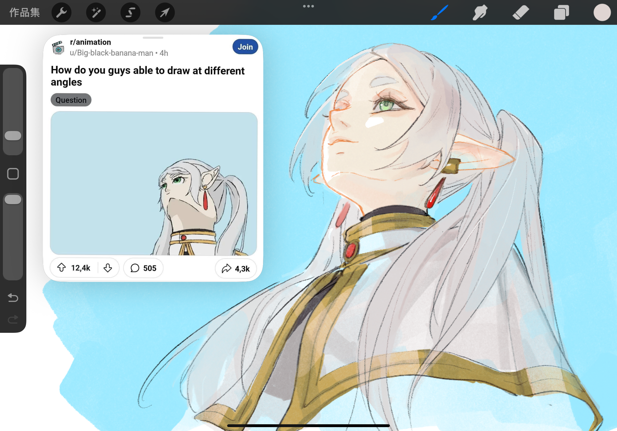Select the Brush tool
Screen dimensions: 617x431
[x=439, y=12]
